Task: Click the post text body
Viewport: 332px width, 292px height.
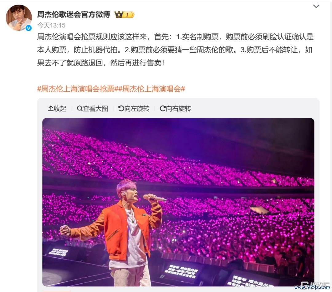Action: point(175,50)
